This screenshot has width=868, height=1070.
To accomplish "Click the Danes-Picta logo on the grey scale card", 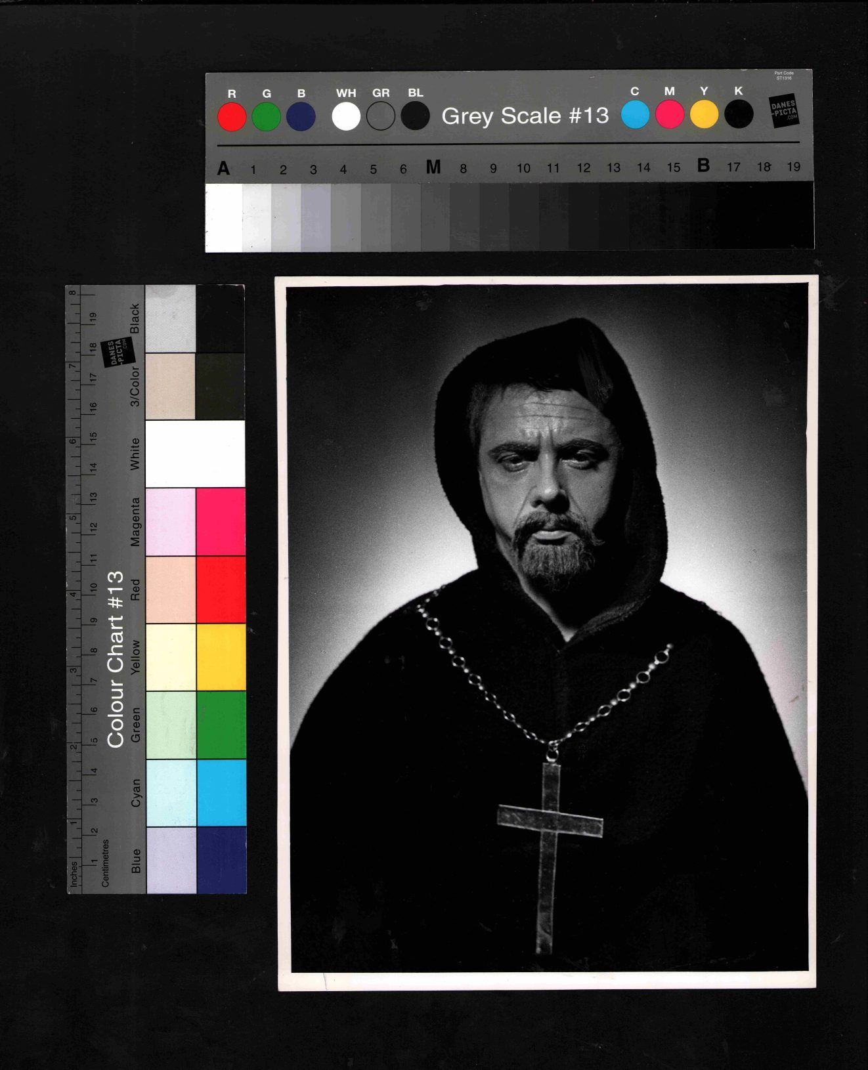I will pos(783,111).
